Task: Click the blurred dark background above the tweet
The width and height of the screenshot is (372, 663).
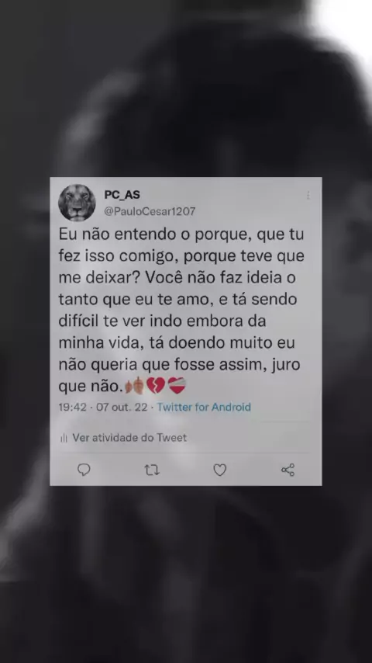Action: click(x=186, y=89)
